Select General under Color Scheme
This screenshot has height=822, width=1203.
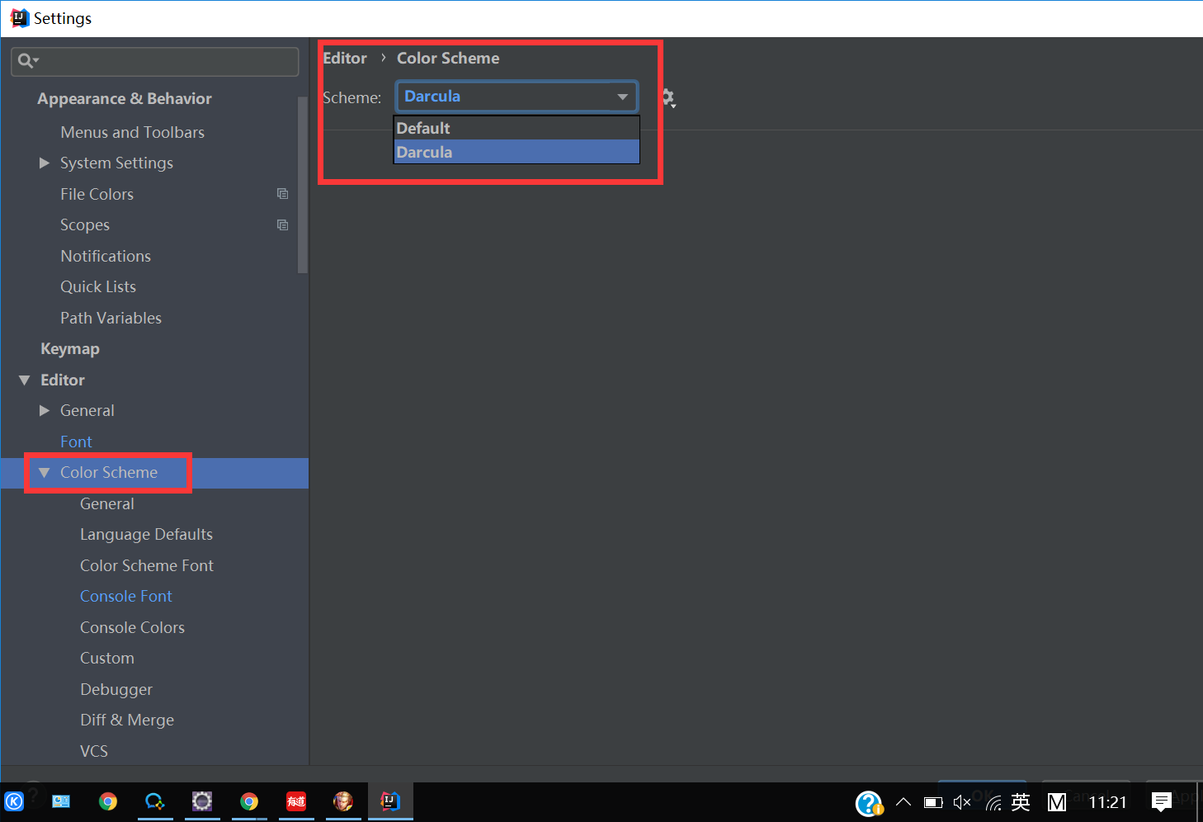coord(107,503)
